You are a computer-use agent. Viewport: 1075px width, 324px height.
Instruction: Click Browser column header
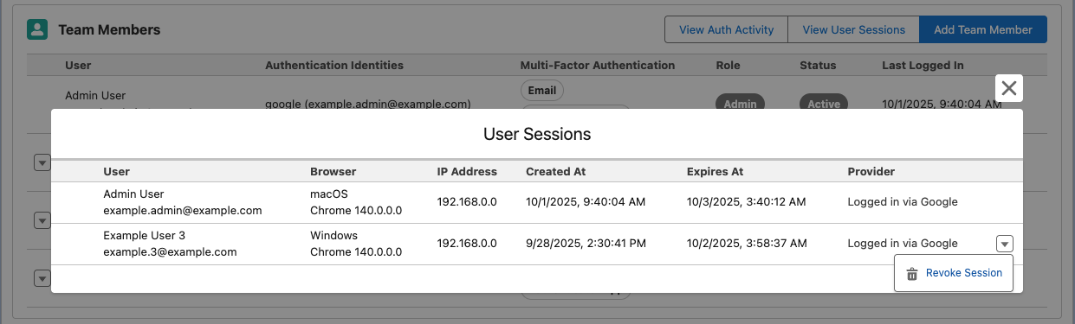[334, 171]
